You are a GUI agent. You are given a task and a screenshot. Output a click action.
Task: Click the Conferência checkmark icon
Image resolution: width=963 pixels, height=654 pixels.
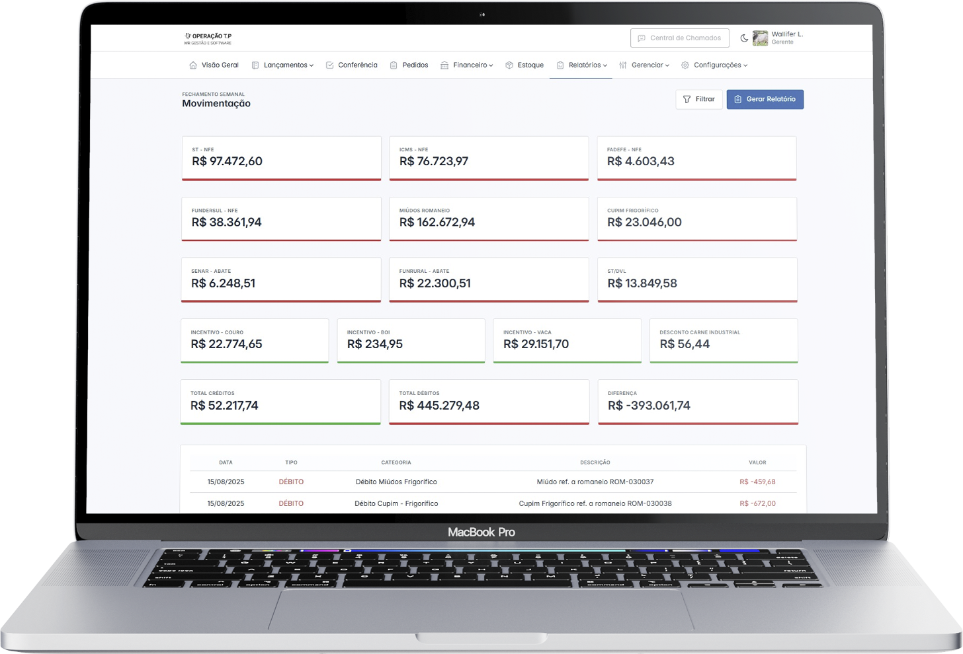click(329, 65)
